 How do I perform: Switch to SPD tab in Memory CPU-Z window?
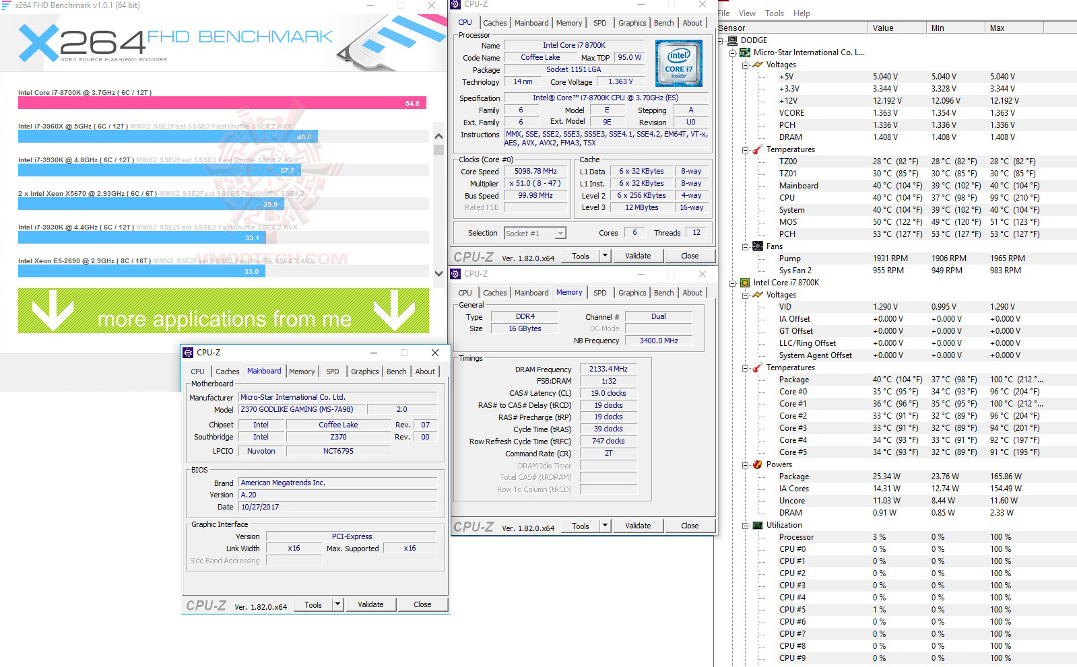click(x=599, y=293)
